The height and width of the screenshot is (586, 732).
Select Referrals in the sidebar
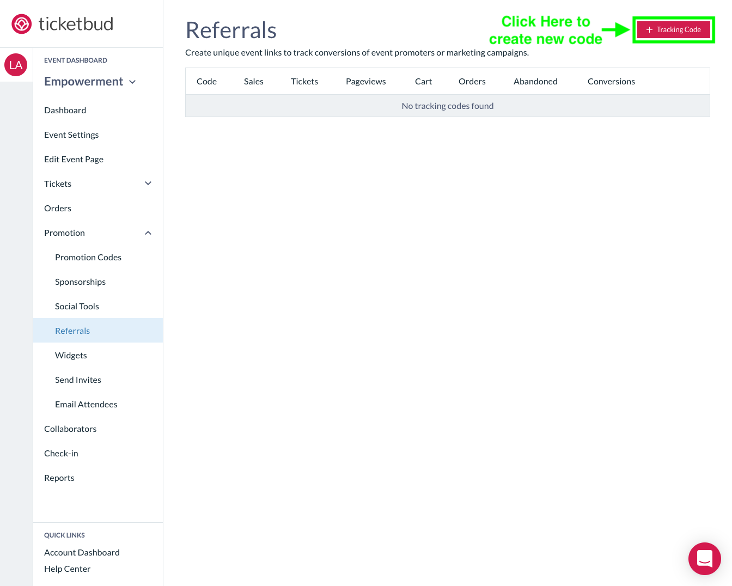pos(98,331)
